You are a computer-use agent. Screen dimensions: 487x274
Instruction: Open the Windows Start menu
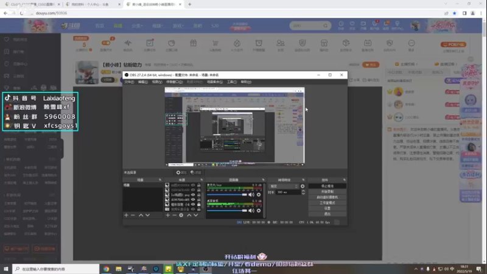point(6,269)
